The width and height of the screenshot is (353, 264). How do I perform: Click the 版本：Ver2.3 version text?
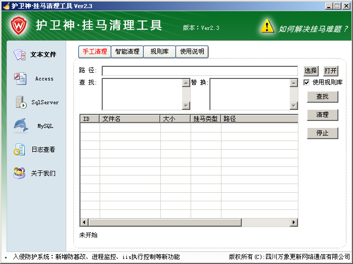[x=201, y=28]
